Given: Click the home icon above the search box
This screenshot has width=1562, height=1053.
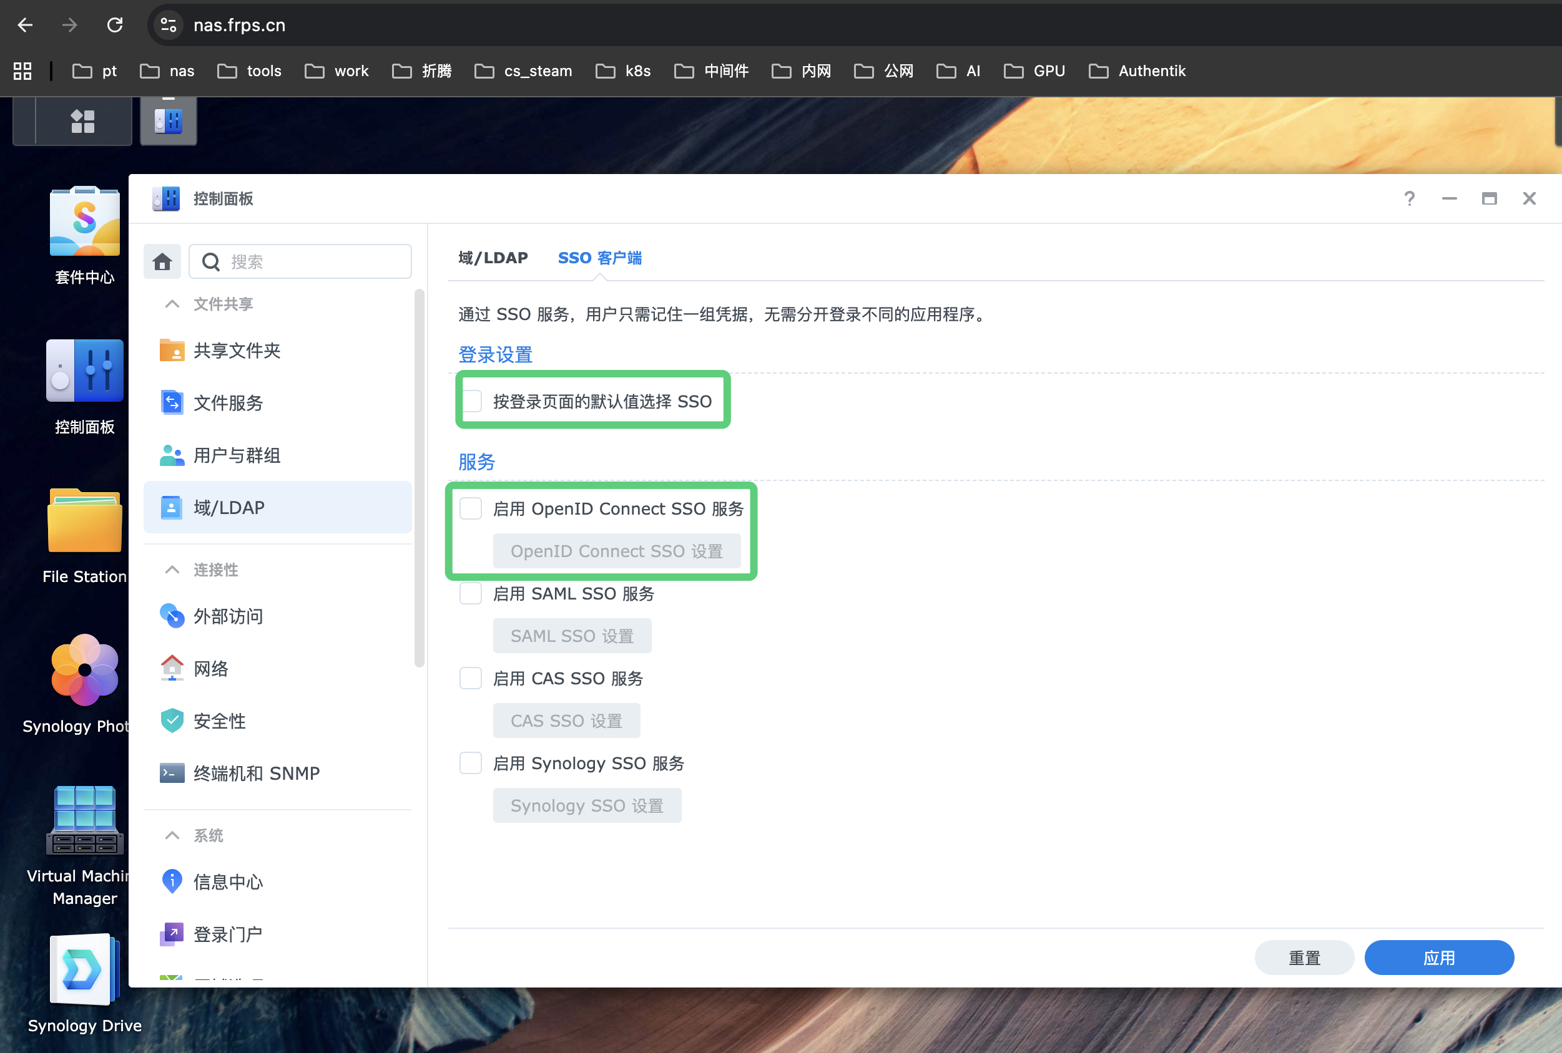Looking at the screenshot, I should click(x=161, y=261).
